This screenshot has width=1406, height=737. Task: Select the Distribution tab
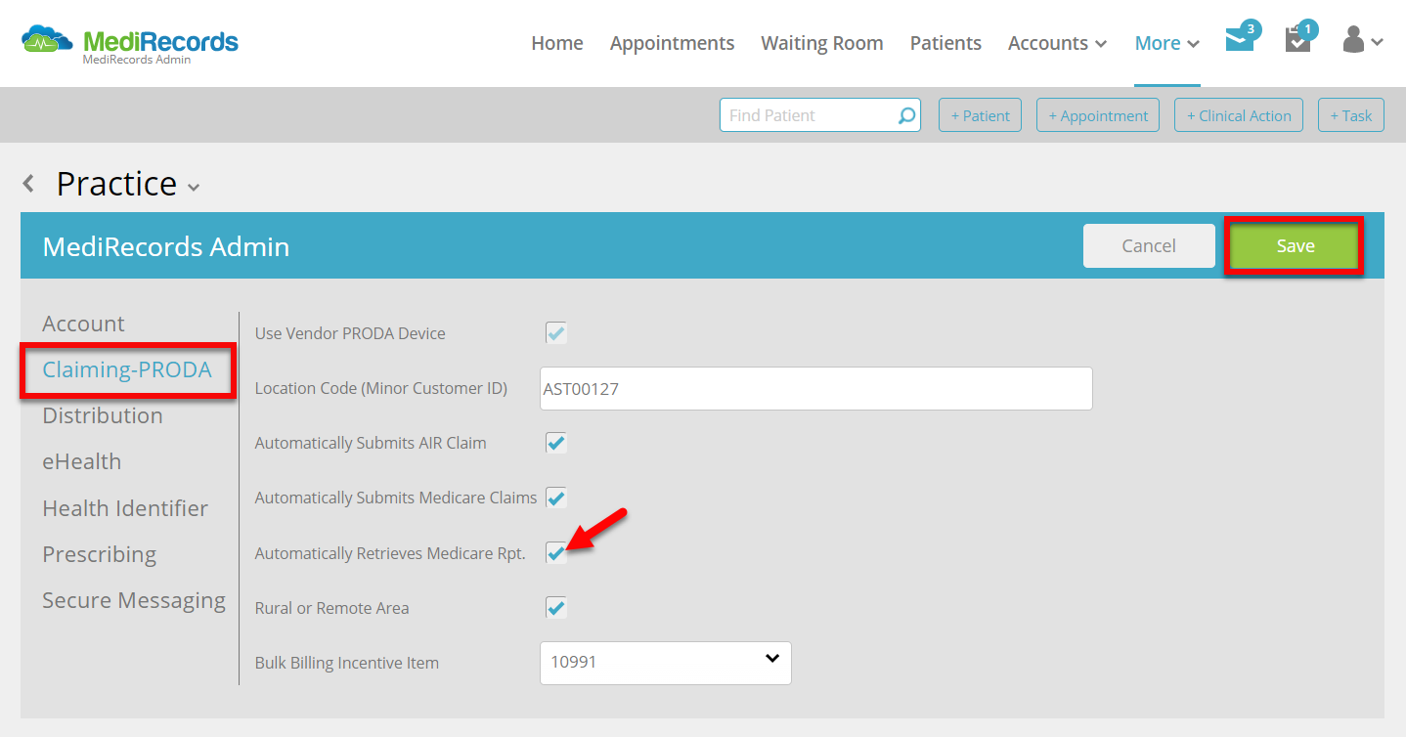click(x=103, y=415)
